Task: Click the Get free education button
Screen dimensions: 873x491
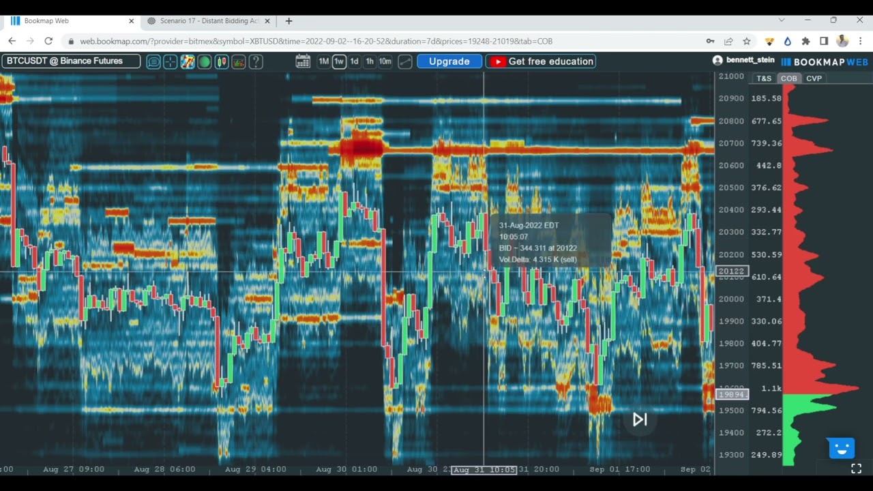Action: 542,61
